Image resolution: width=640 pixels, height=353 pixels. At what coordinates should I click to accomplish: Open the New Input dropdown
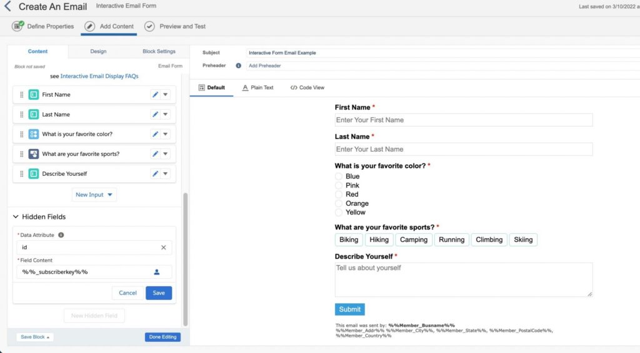(x=95, y=195)
